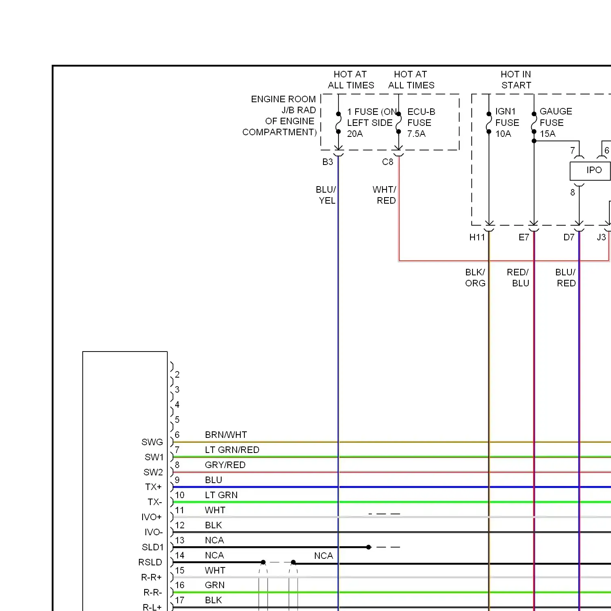The height and width of the screenshot is (611, 611).
Task: Click the "HOT IN START" label
Action: (x=516, y=80)
